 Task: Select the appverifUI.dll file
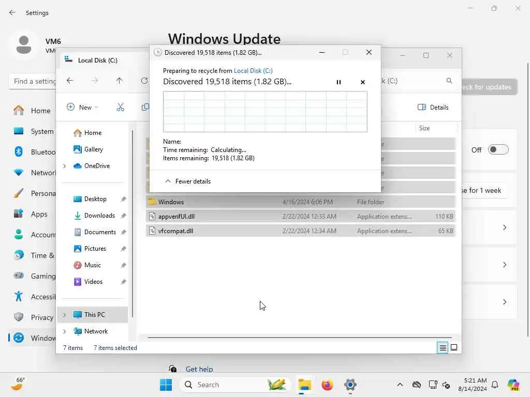pyautogui.click(x=301, y=217)
